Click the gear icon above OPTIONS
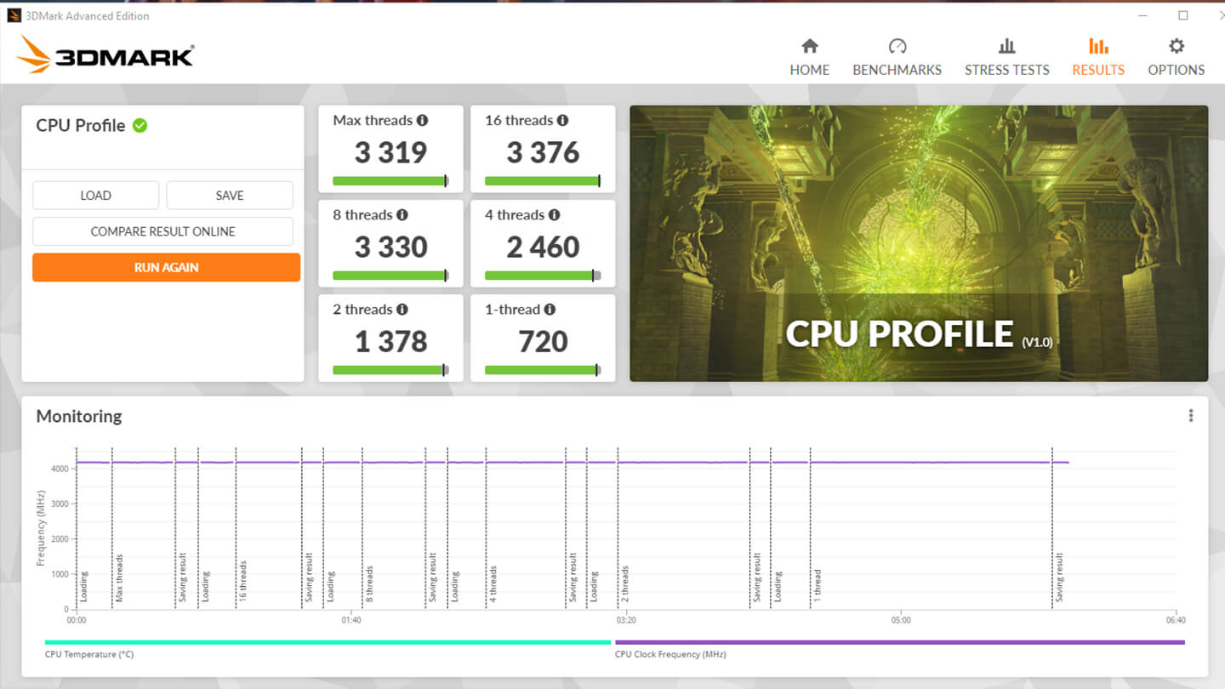1225x689 pixels. 1177,46
